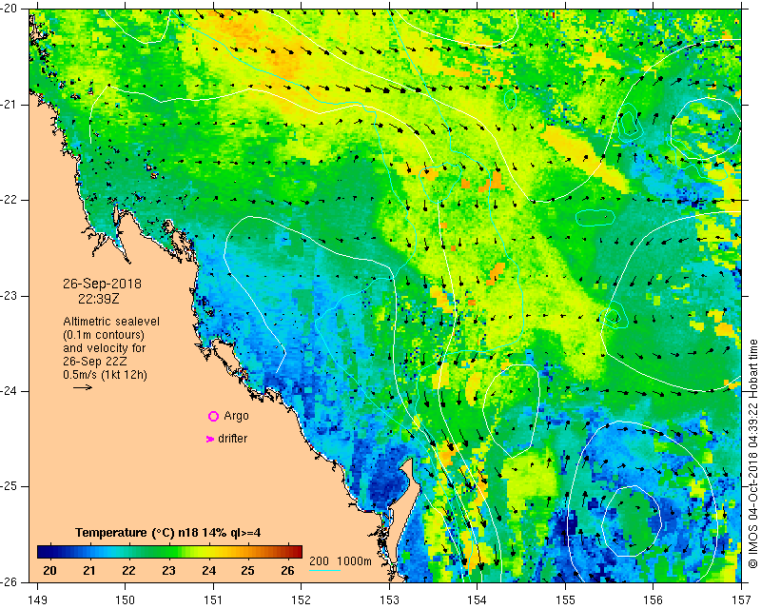The height and width of the screenshot is (609, 761).
Task: Click latitude axis label '-26'
Action: click(x=9, y=581)
